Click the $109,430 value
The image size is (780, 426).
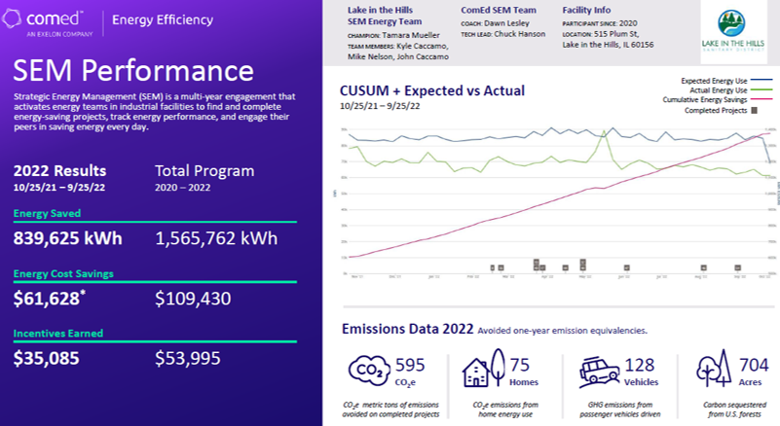coord(193,299)
